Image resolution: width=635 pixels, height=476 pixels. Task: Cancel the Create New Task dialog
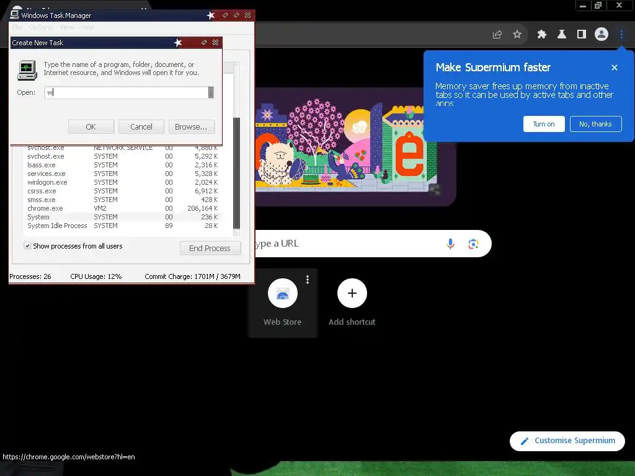point(141,126)
